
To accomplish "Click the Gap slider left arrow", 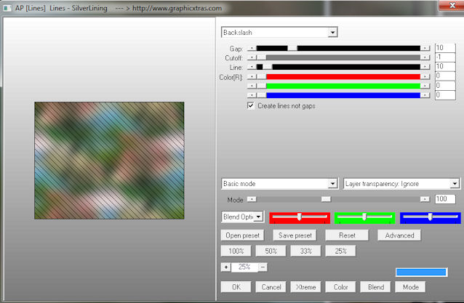I will [252, 48].
